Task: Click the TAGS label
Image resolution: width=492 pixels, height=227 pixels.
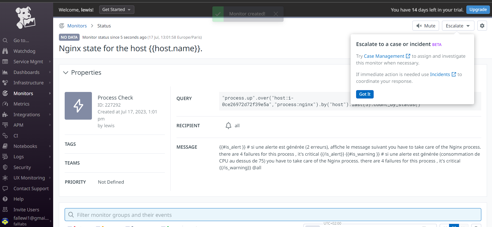Action: point(70,144)
